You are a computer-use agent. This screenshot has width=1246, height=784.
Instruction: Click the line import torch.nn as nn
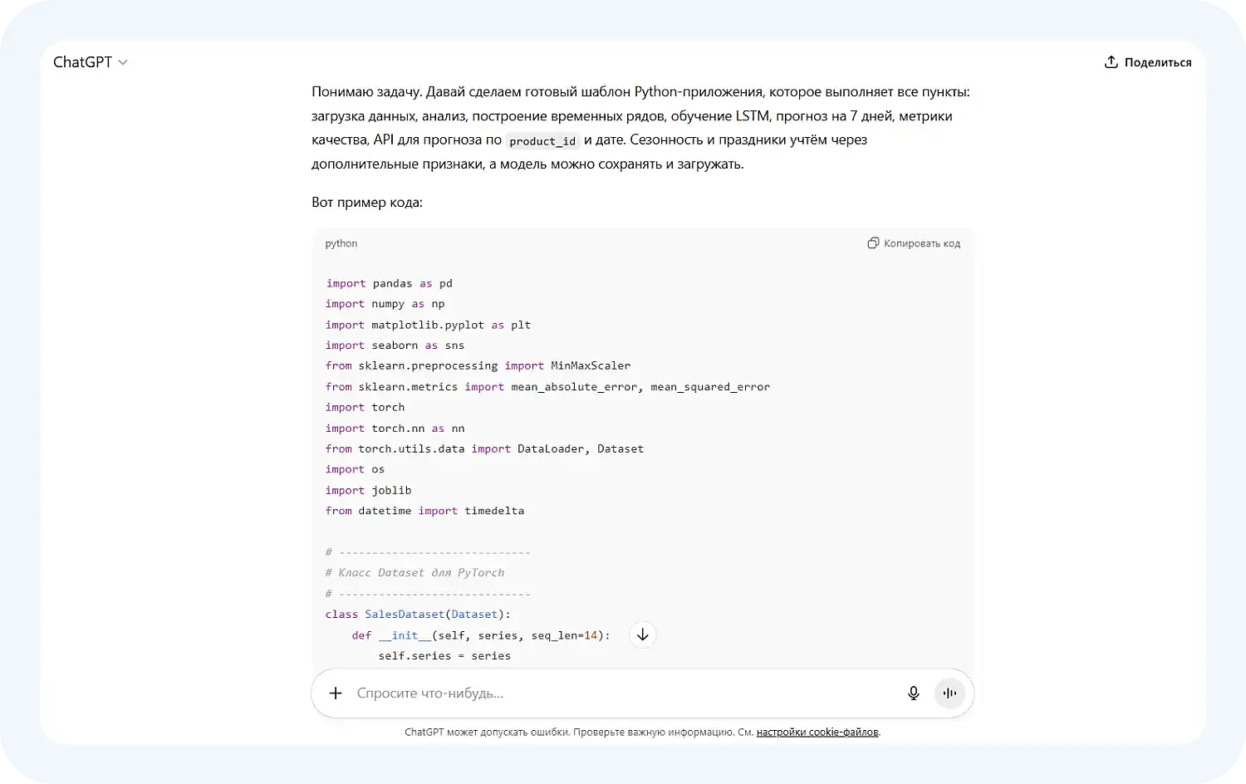pyautogui.click(x=395, y=428)
